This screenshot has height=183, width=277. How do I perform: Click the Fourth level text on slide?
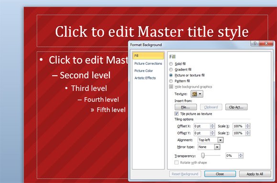pos(101,100)
